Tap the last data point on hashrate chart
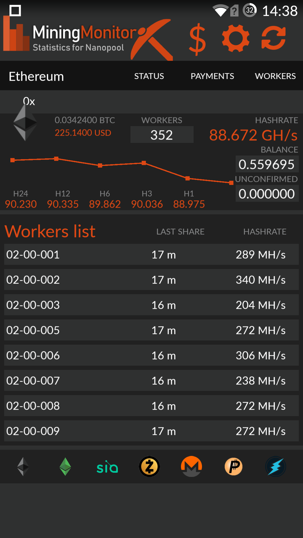 click(231, 183)
